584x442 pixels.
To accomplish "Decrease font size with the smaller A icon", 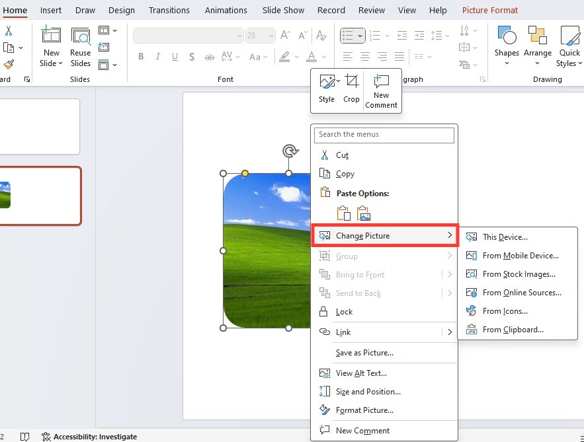I will pyautogui.click(x=302, y=35).
